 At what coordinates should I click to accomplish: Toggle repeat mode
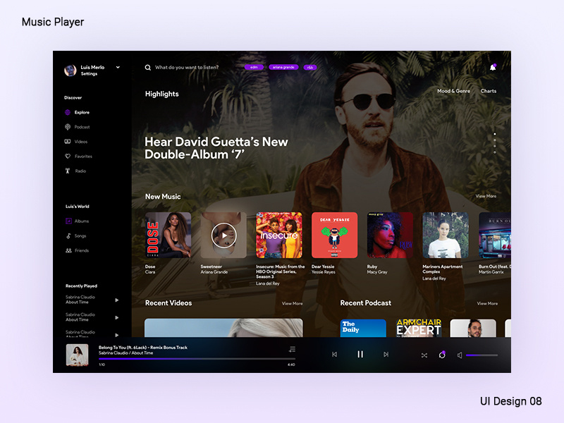[x=442, y=355]
